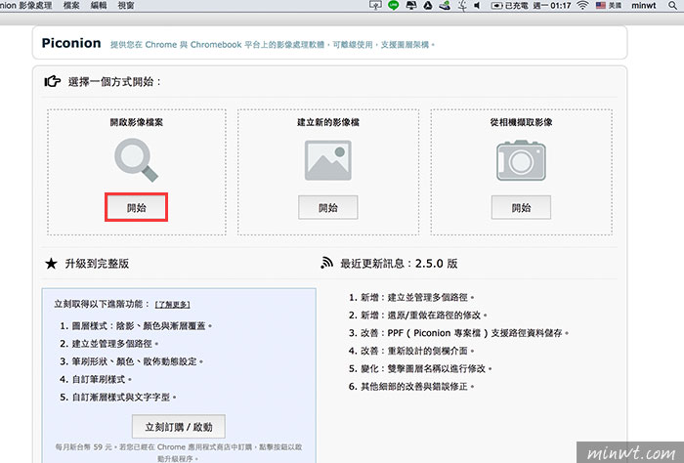Screen dimensions: 684x463
Task: Click the 最近更新訊息:2.5.0 版 heading
Action: click(399, 264)
